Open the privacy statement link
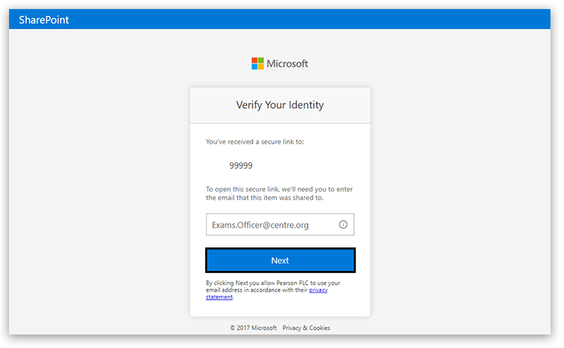 coord(318,290)
